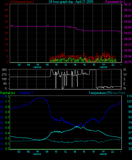Select barometer scale value 29.38
The width and height of the screenshot is (132, 160).
pos(128,39)
